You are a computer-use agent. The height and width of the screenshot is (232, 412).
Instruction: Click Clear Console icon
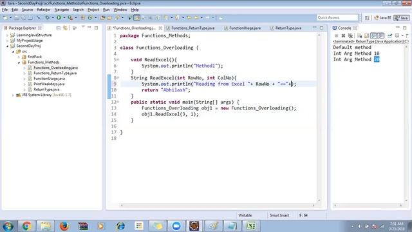click(x=359, y=35)
